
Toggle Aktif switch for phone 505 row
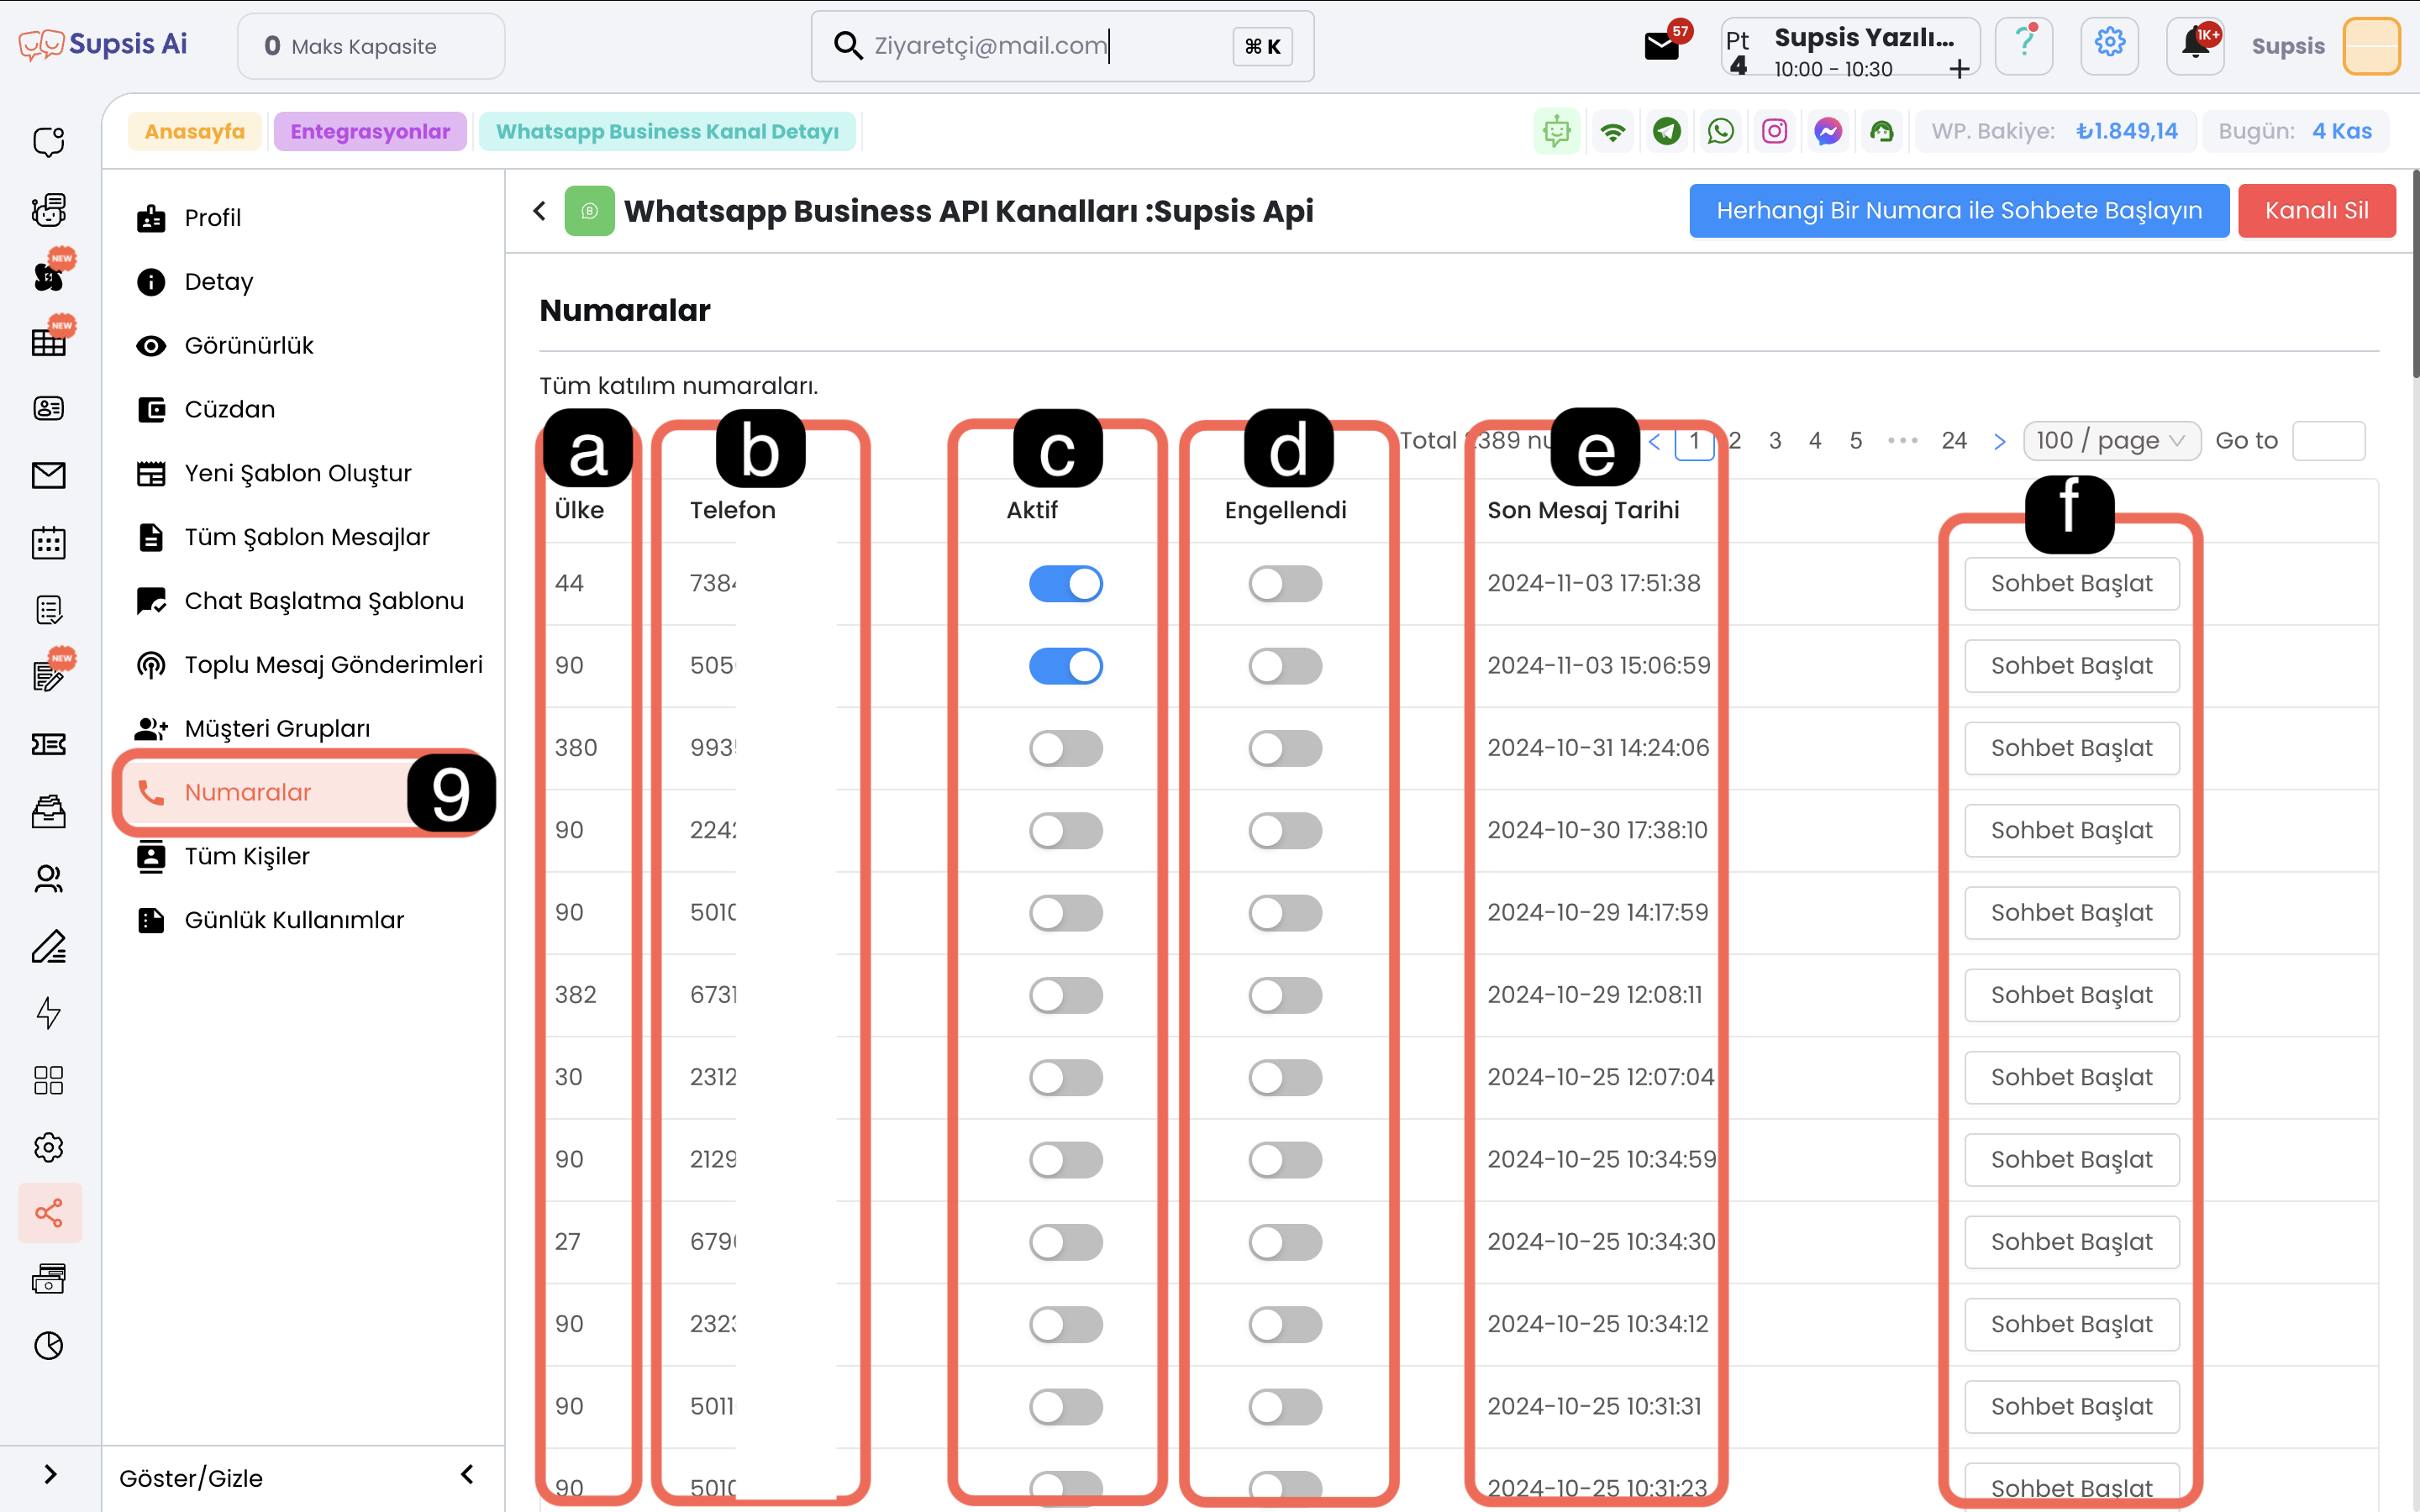(1066, 666)
